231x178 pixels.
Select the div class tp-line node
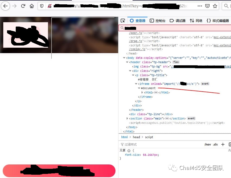pyautogui.click(x=151, y=114)
